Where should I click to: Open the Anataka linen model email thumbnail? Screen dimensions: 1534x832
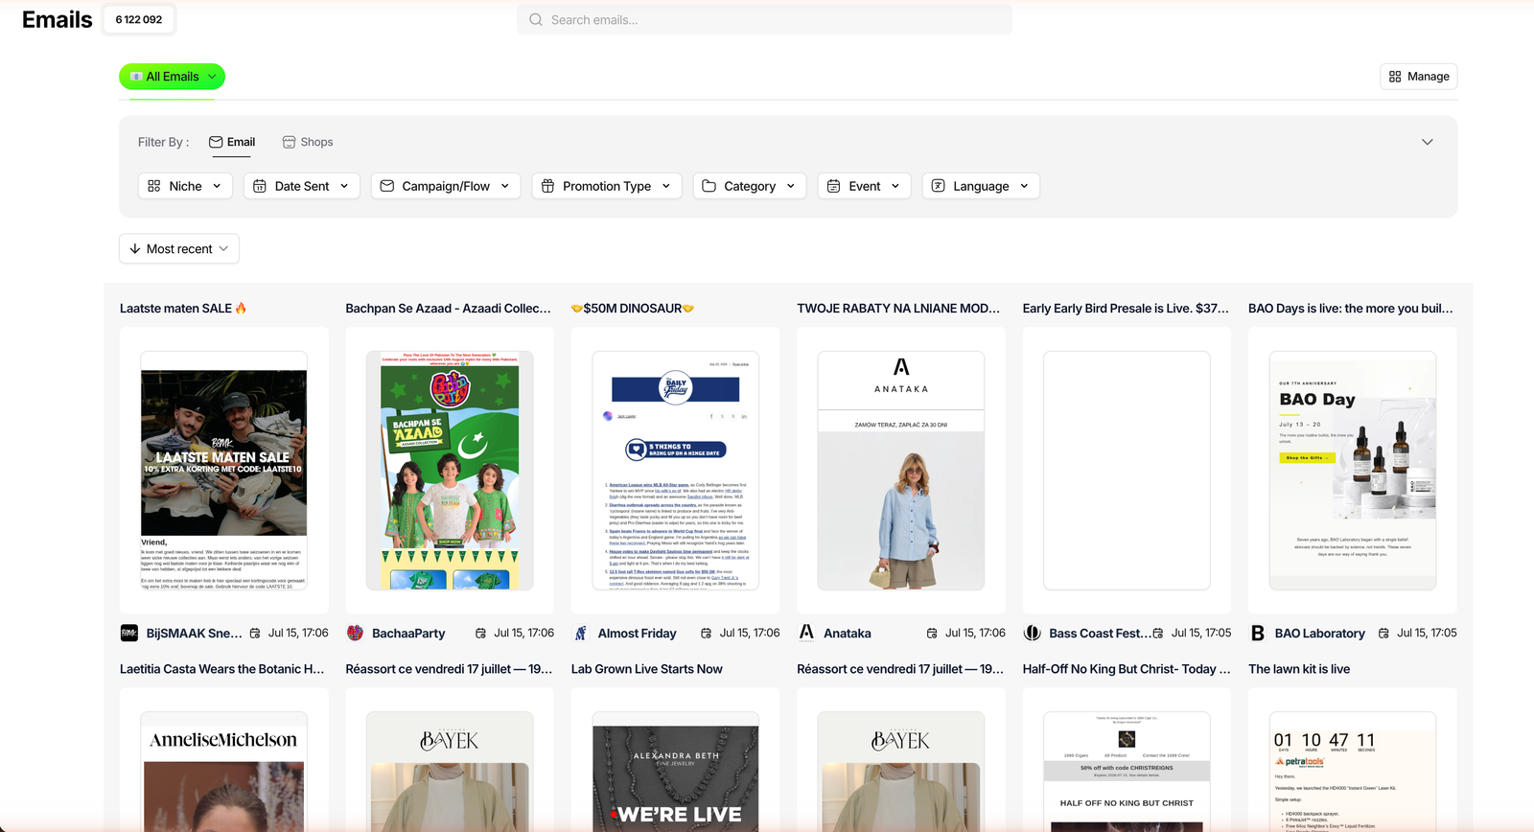tap(901, 471)
